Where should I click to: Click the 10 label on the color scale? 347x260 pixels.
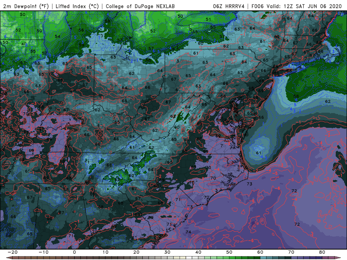tap(105, 252)
